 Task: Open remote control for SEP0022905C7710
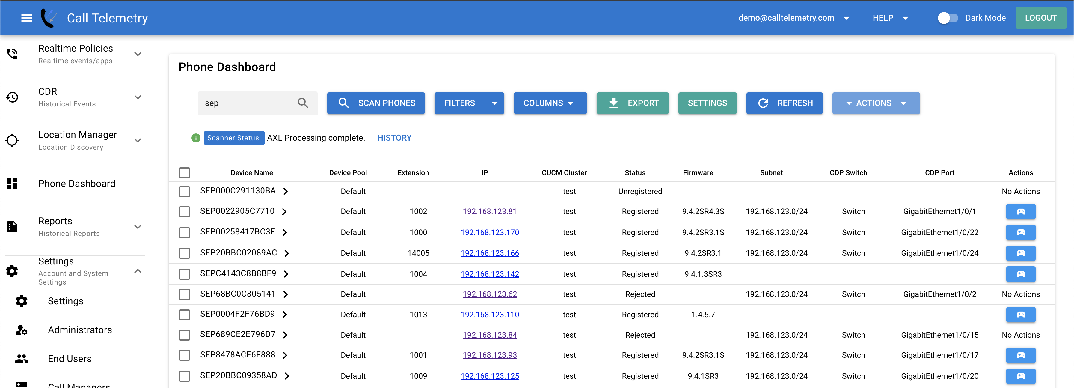point(1021,211)
